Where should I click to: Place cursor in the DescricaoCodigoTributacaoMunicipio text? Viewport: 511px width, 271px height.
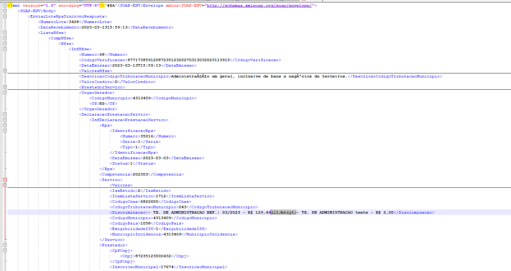(x=259, y=76)
